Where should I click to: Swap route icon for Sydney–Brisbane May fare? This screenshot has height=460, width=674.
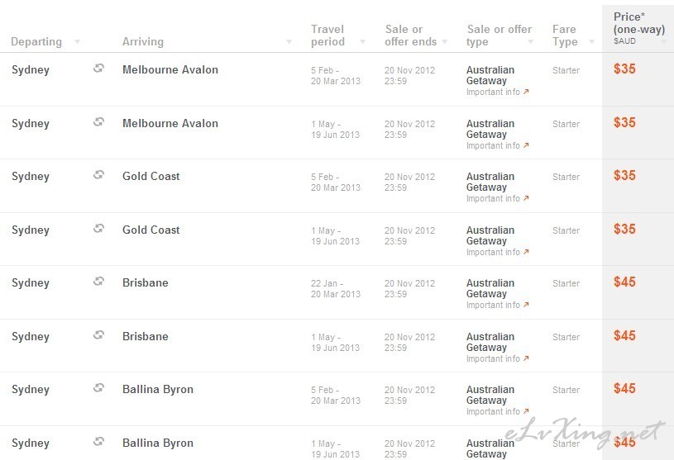(x=99, y=334)
